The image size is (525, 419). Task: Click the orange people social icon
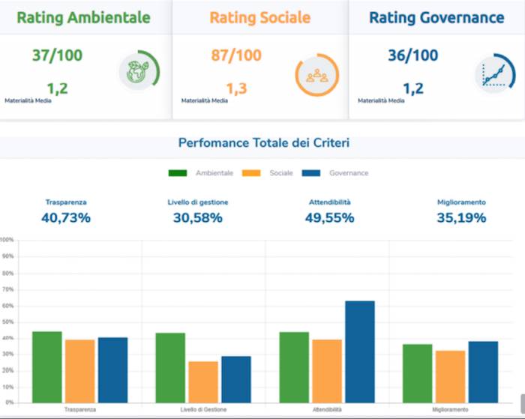(x=317, y=75)
